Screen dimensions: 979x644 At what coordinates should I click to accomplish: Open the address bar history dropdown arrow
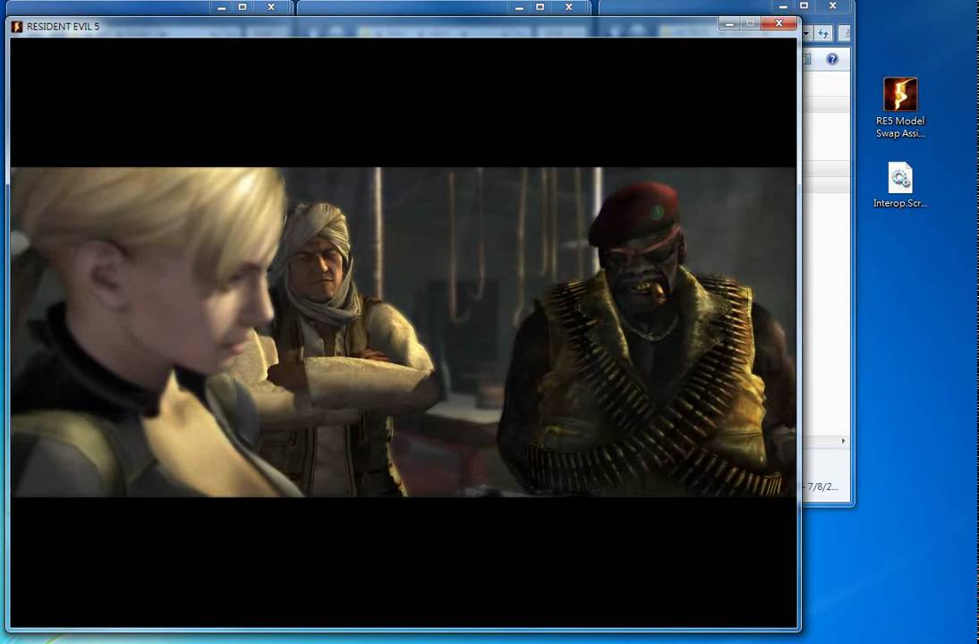pos(806,34)
